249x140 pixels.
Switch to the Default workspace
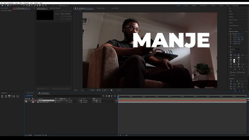[178, 5]
